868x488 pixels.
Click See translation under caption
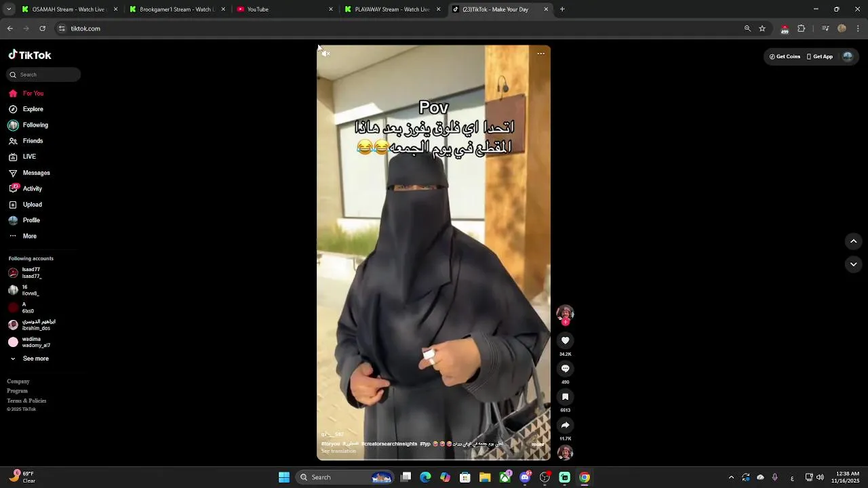(338, 451)
